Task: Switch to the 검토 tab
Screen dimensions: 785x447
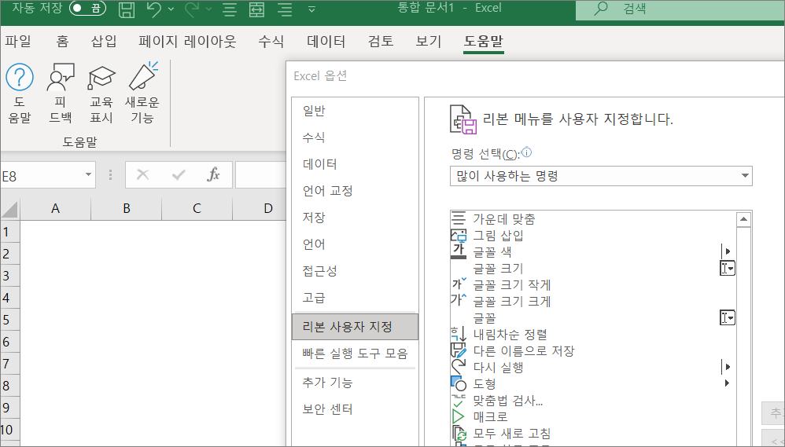Action: (x=381, y=41)
